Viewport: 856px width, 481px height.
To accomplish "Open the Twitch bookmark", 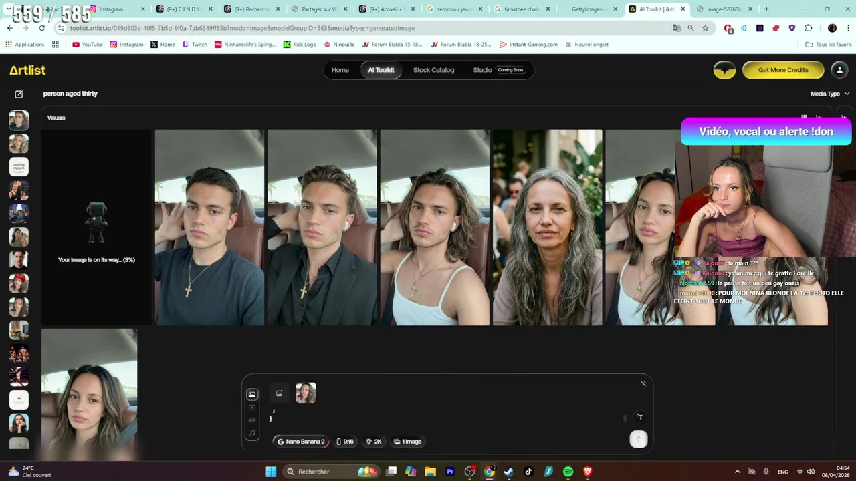I will [x=195, y=45].
